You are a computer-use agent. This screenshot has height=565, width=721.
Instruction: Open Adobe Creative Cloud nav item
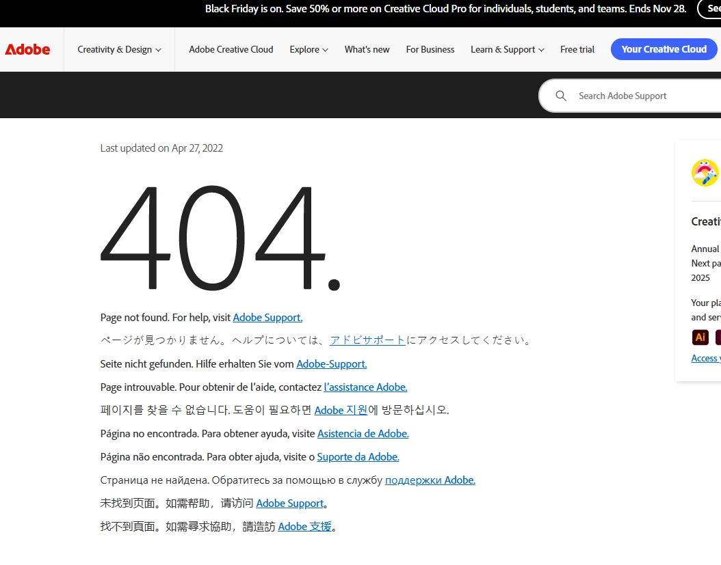pyautogui.click(x=231, y=50)
